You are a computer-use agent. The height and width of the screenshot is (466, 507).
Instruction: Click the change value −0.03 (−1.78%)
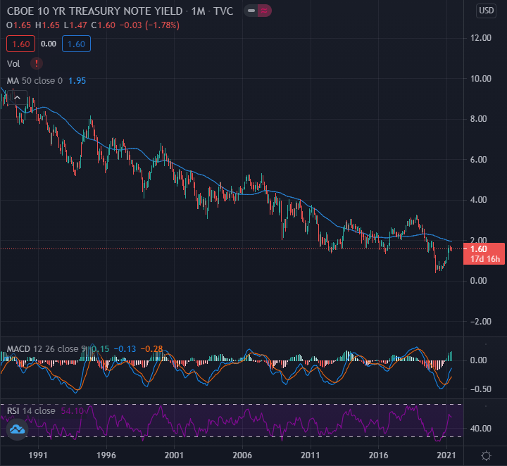pyautogui.click(x=149, y=25)
